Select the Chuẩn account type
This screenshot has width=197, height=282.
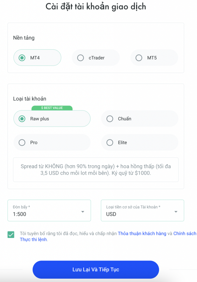[110, 119]
